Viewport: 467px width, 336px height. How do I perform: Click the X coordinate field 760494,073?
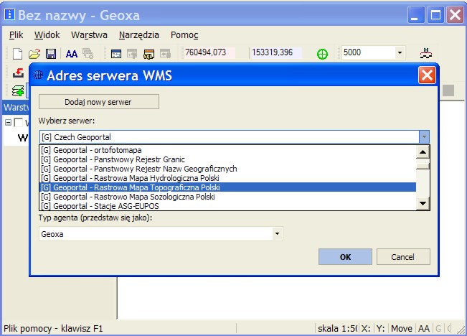tap(209, 53)
